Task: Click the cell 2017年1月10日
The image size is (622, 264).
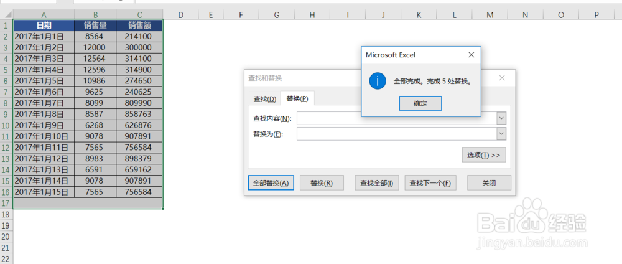Action: pyautogui.click(x=44, y=136)
